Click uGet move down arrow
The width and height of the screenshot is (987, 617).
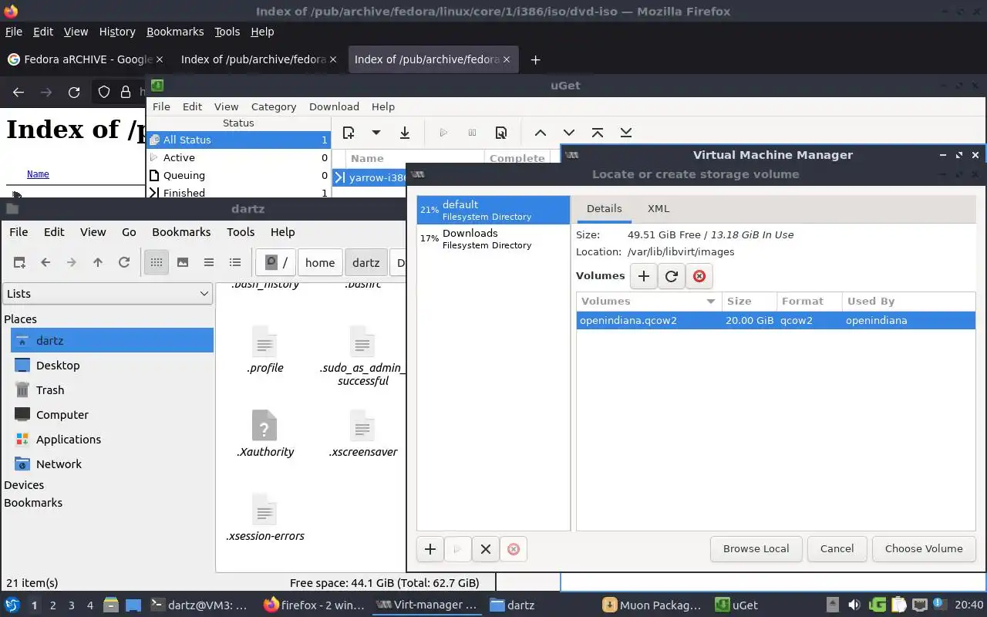(x=569, y=133)
